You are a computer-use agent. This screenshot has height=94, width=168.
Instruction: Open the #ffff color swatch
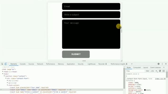coord(135,92)
